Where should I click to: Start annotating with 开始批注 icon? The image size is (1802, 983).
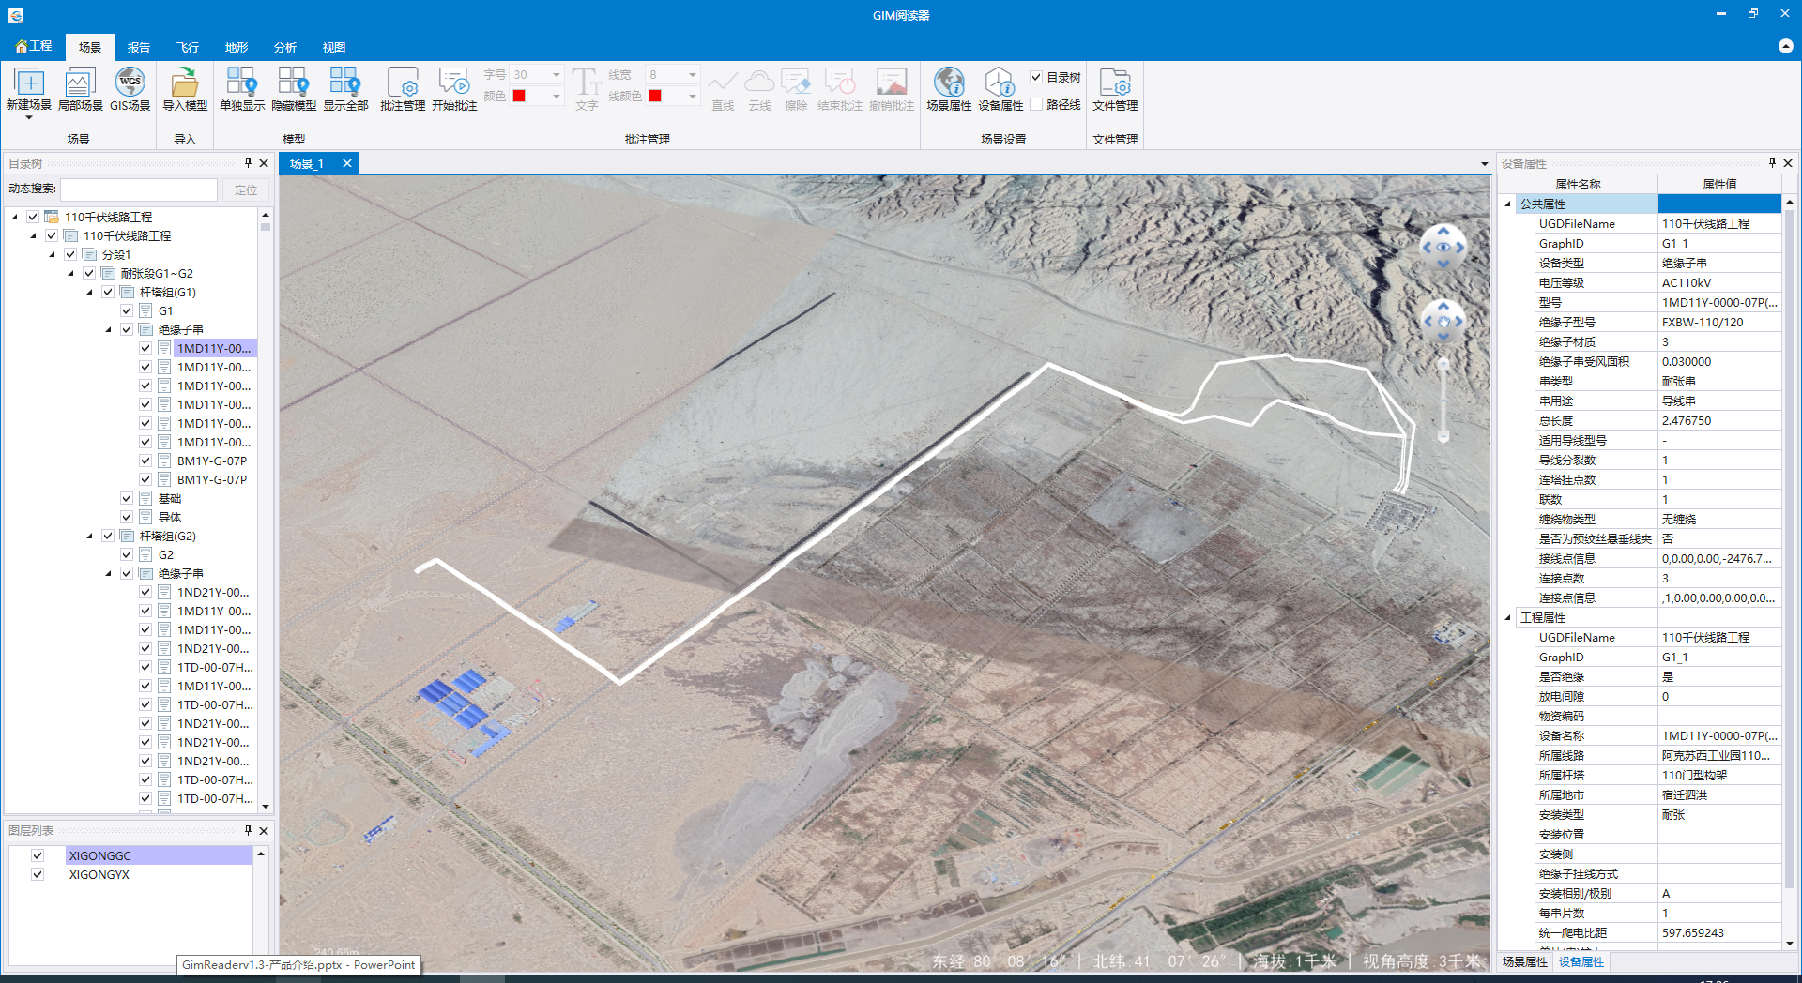click(x=454, y=83)
